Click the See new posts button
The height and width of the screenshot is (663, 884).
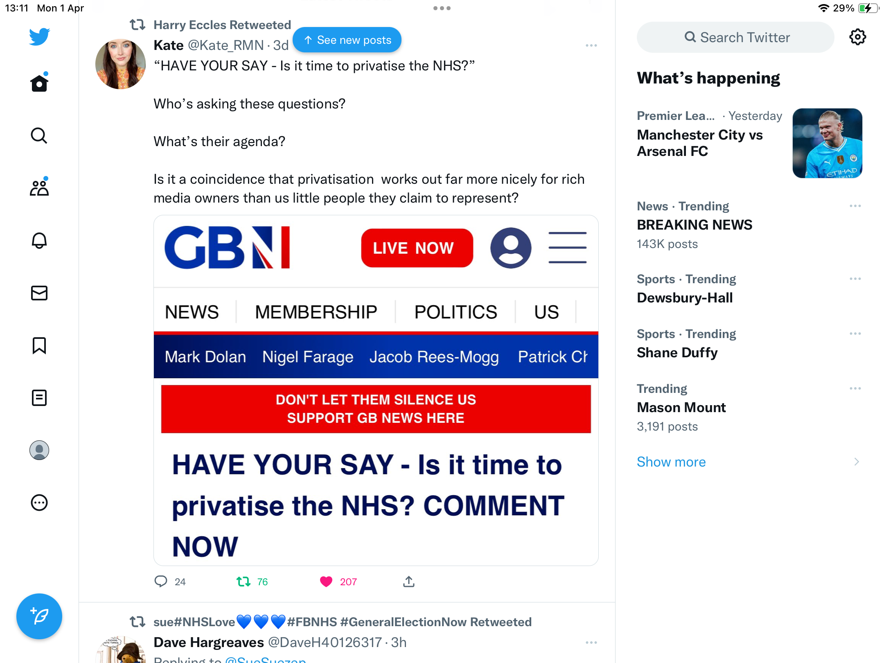[x=347, y=40]
